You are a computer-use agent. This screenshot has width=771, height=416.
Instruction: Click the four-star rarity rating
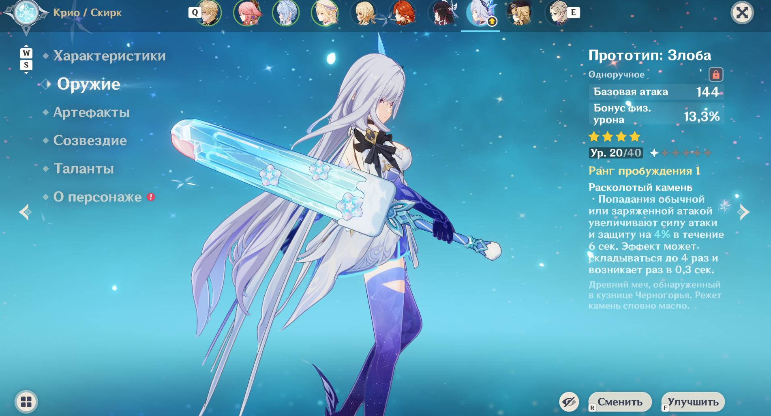615,137
